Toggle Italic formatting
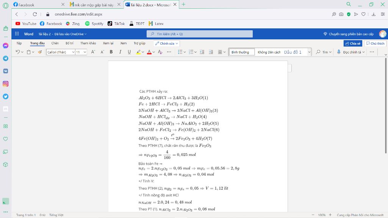 [x=120, y=52]
